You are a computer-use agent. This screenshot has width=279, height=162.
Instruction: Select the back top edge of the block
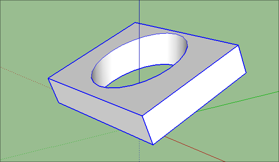click(x=187, y=34)
